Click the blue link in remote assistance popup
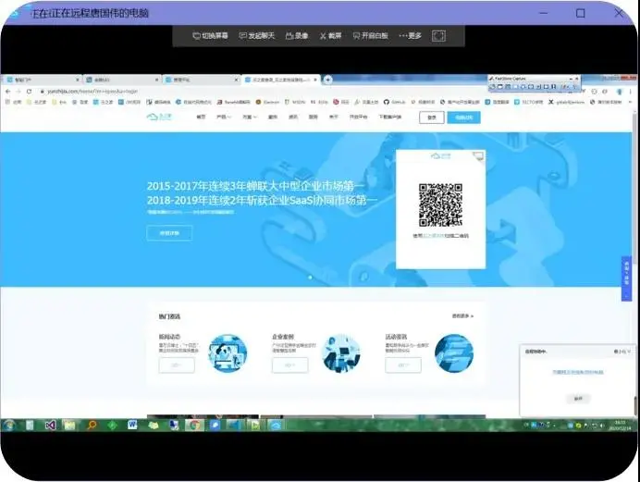This screenshot has height=482, width=640. [577, 372]
